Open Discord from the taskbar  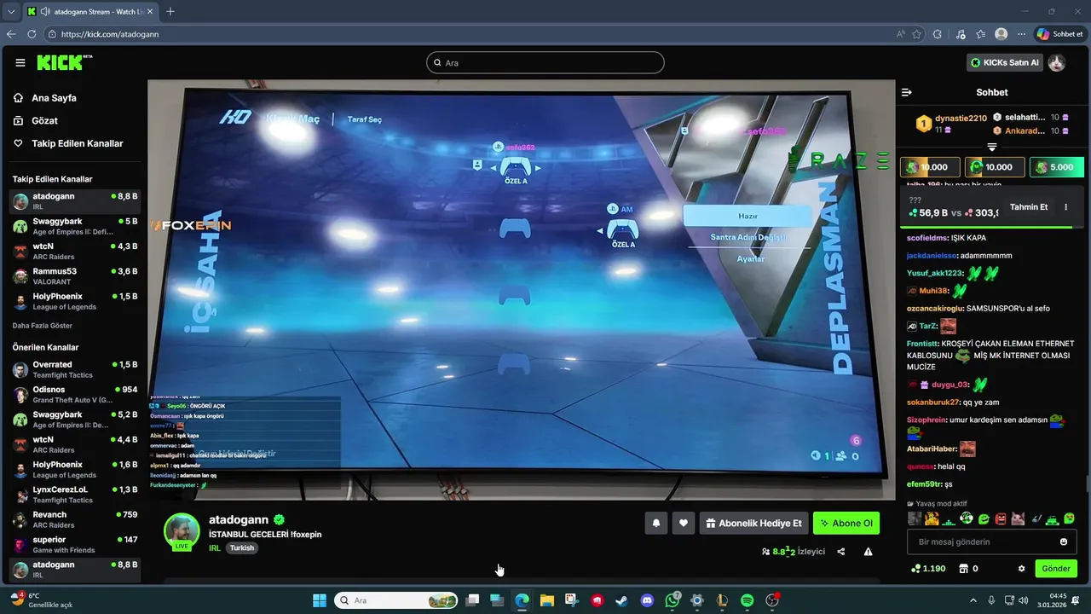647,600
